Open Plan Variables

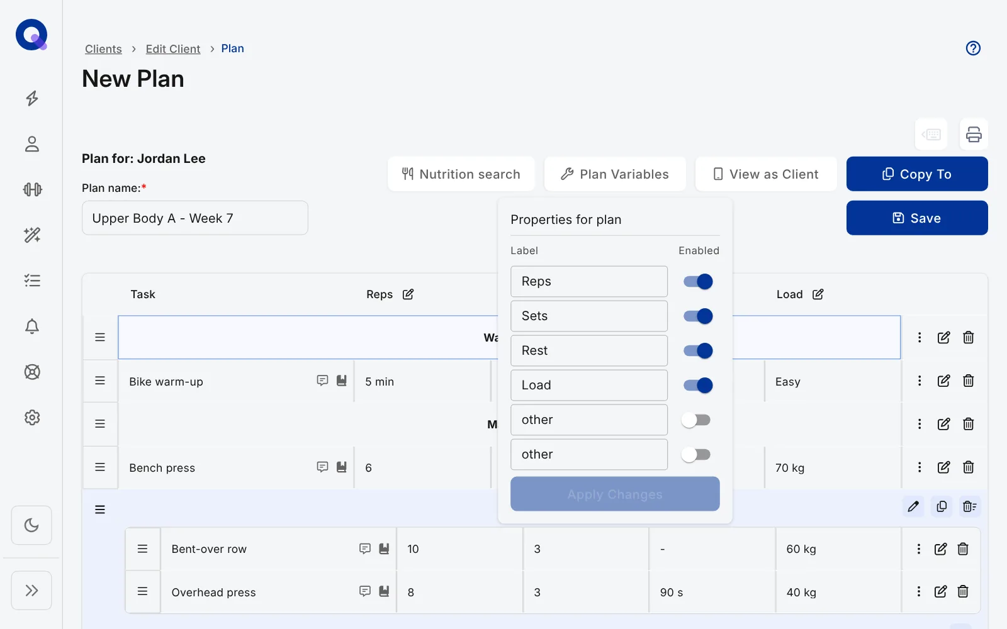(x=615, y=174)
